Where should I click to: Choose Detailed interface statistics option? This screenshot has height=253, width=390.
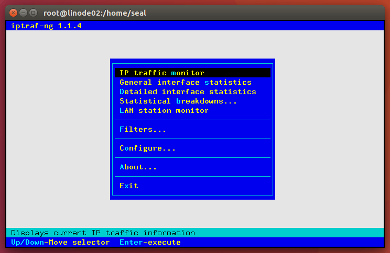click(188, 91)
